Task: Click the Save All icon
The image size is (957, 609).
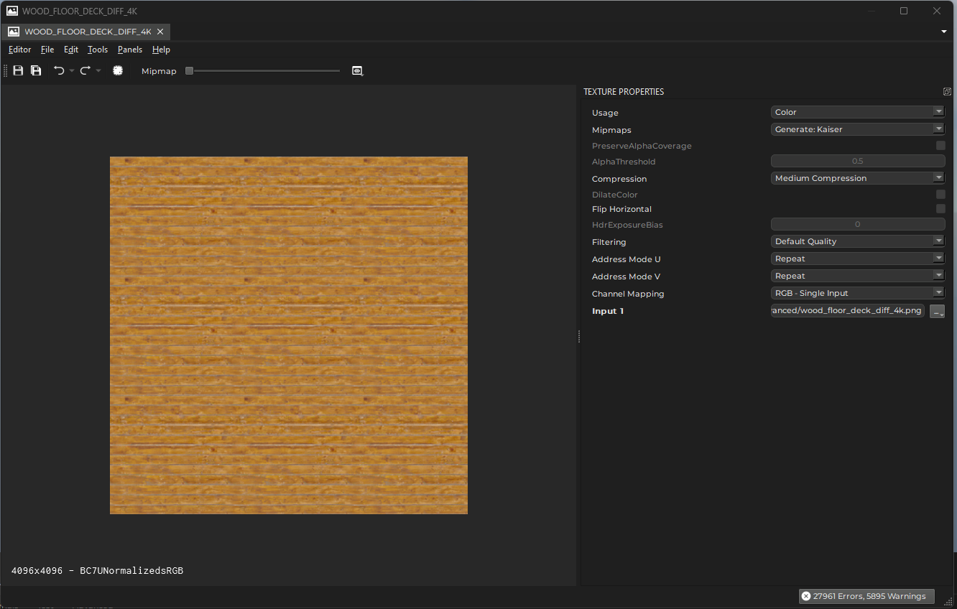Action: [x=35, y=70]
